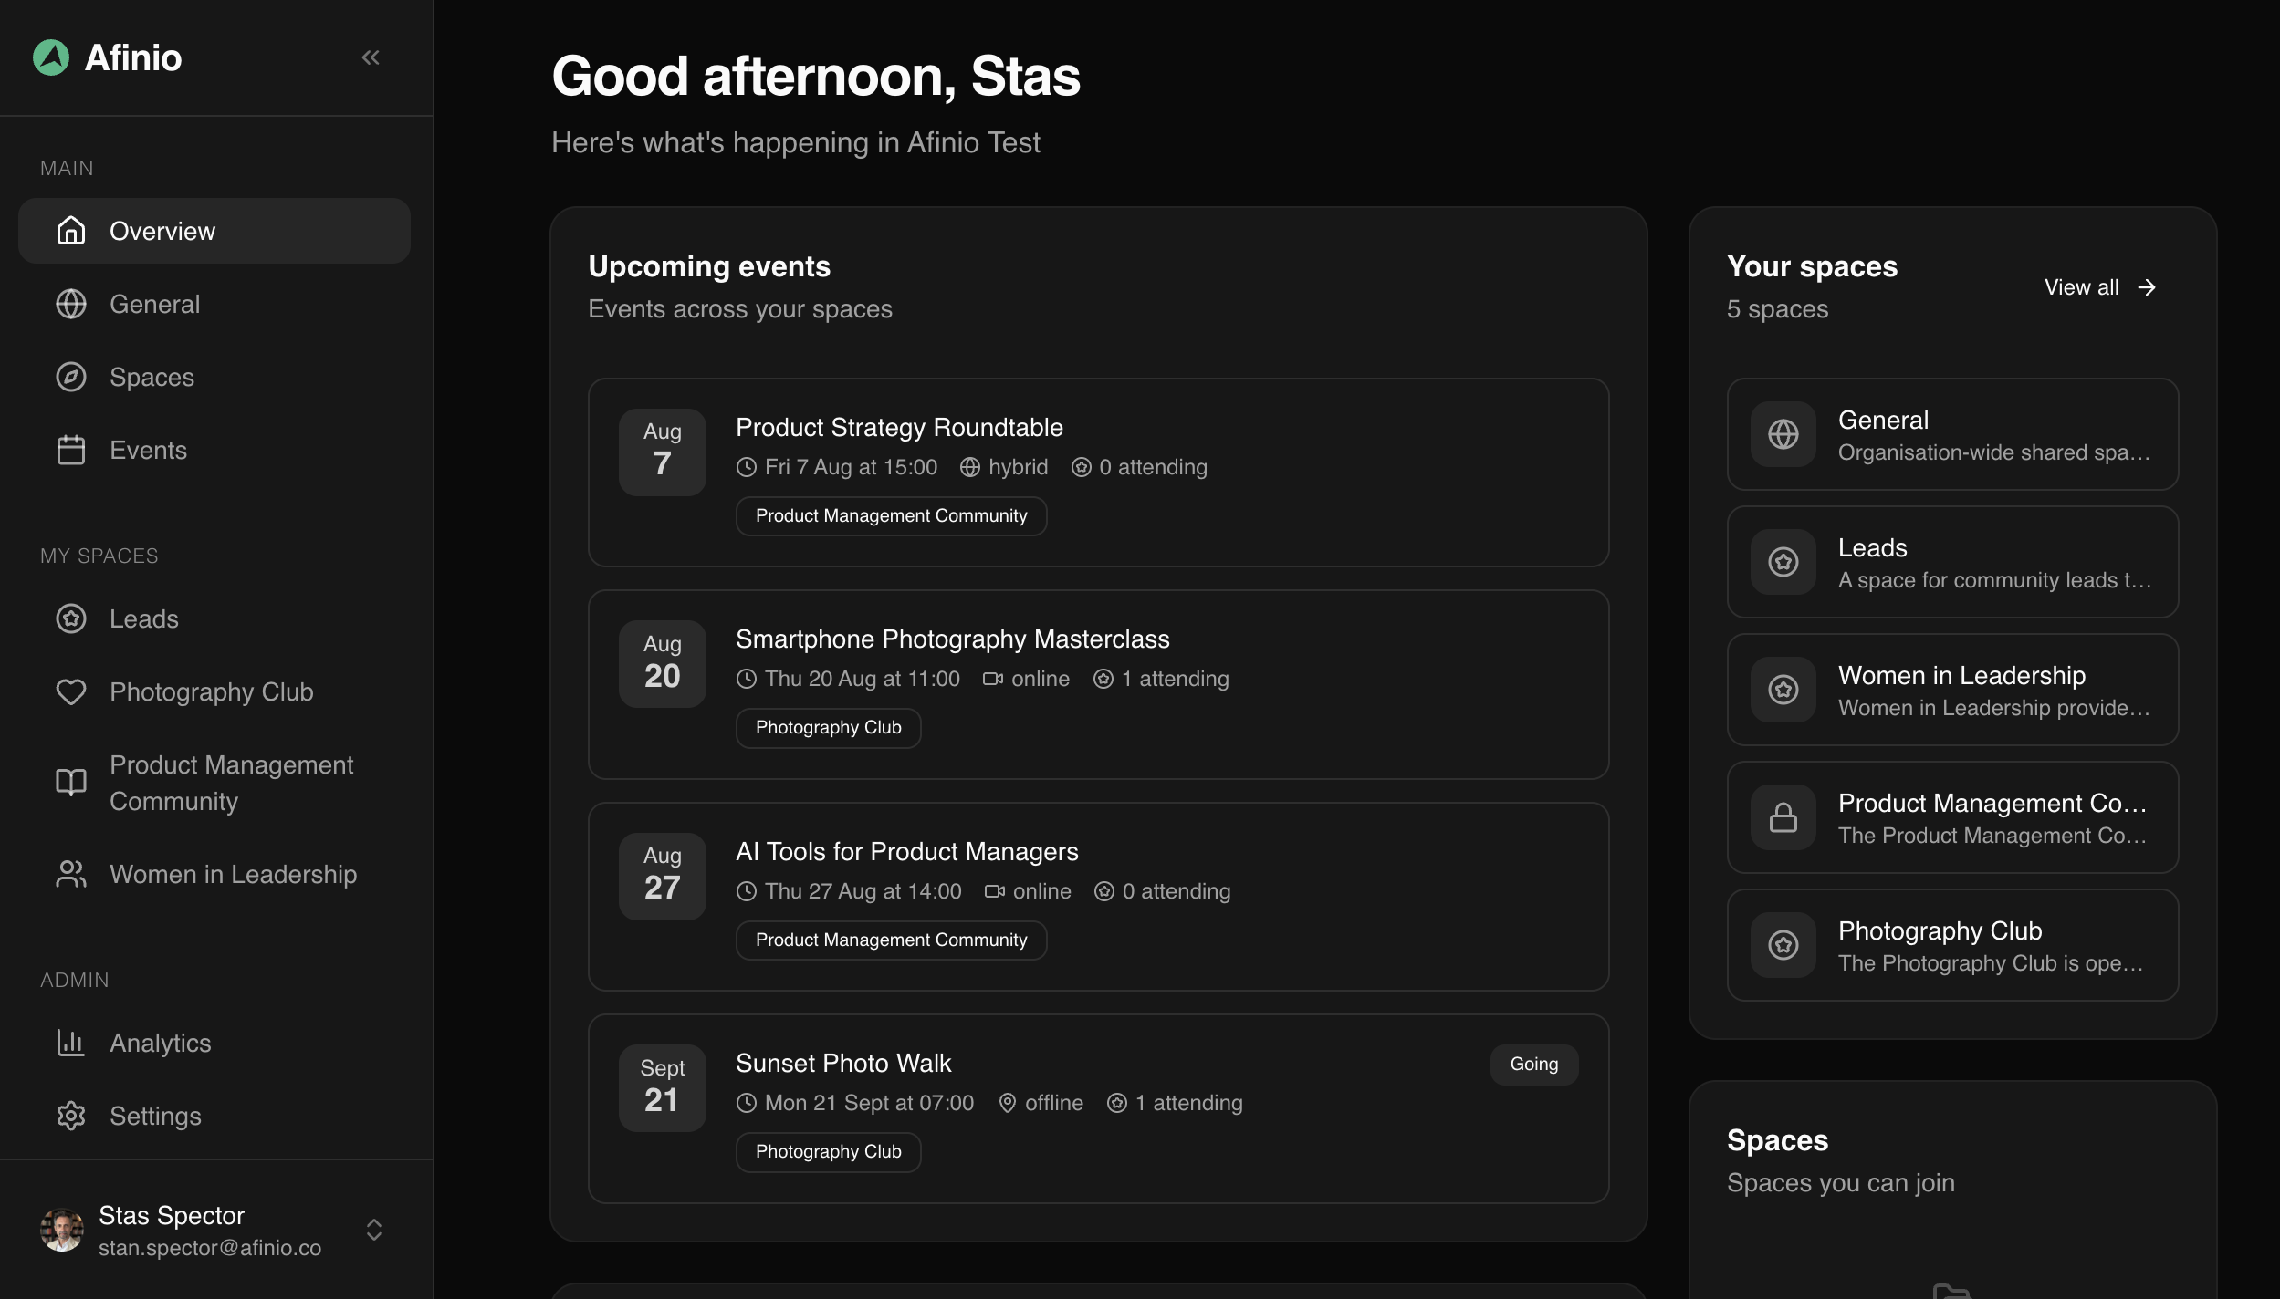Open General via the globe icon in the sidebar
The width and height of the screenshot is (2280, 1299).
point(71,305)
